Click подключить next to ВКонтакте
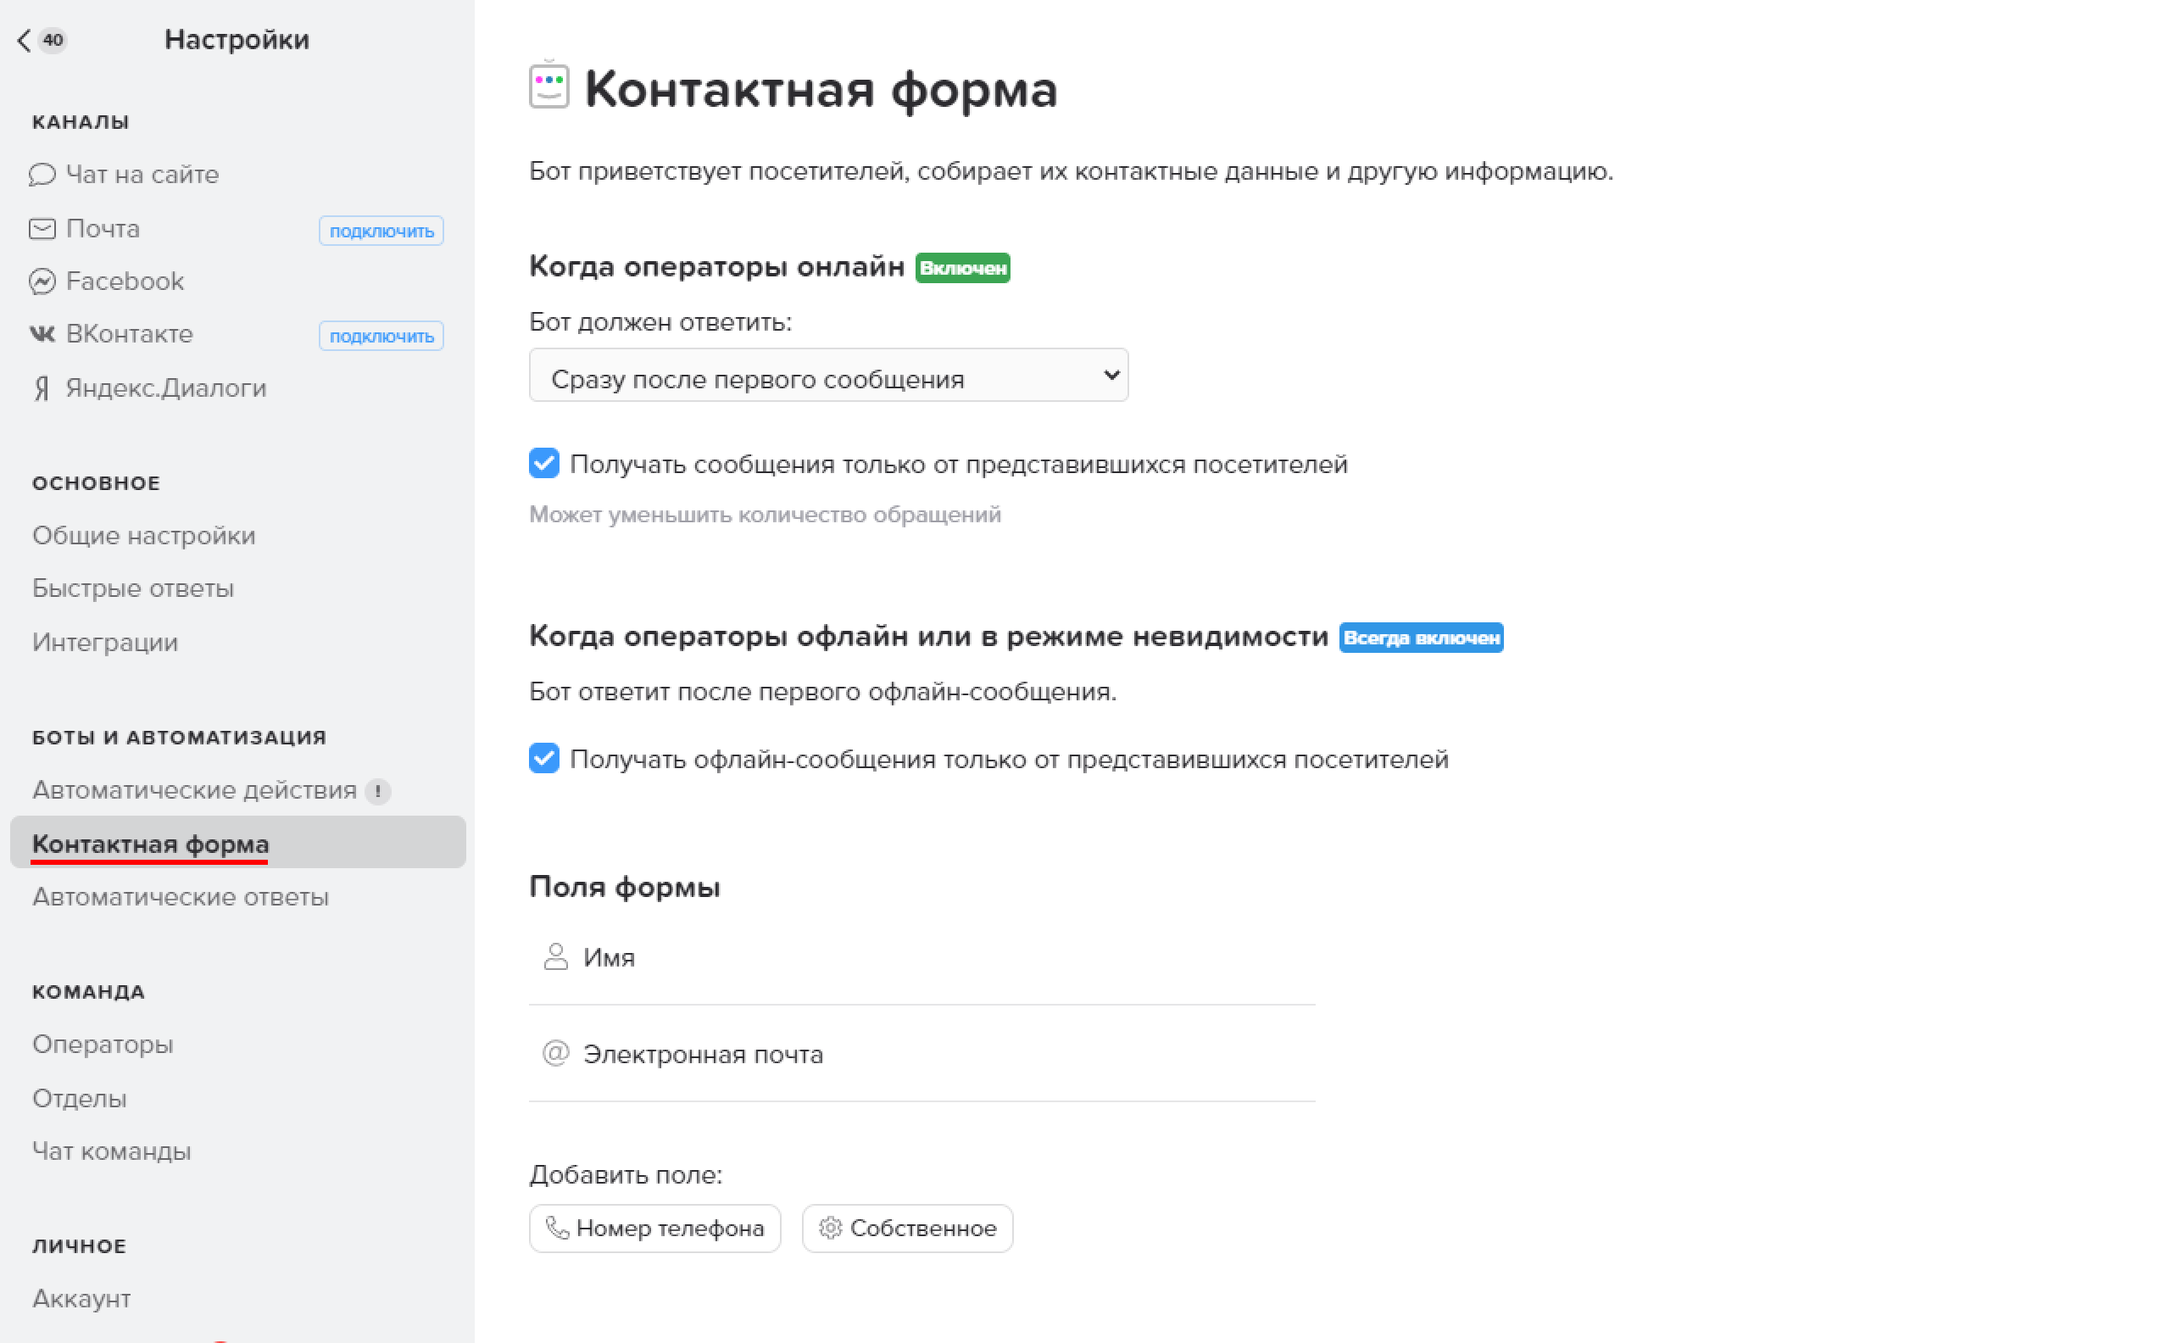Viewport: 2177px width, 1343px height. pos(381,336)
